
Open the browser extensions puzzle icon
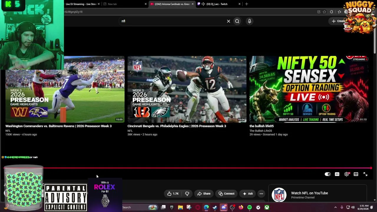tap(332, 12)
